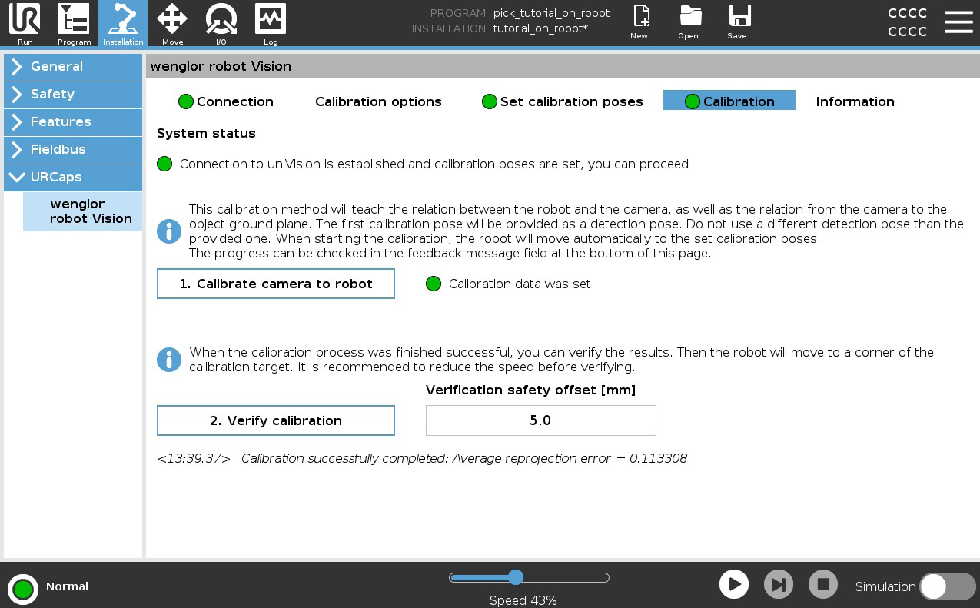Screen dimensions: 980x608
Task: Click green System status connection indicator
Action: click(x=164, y=164)
